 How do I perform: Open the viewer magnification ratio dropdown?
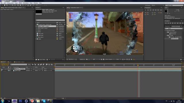72,60
